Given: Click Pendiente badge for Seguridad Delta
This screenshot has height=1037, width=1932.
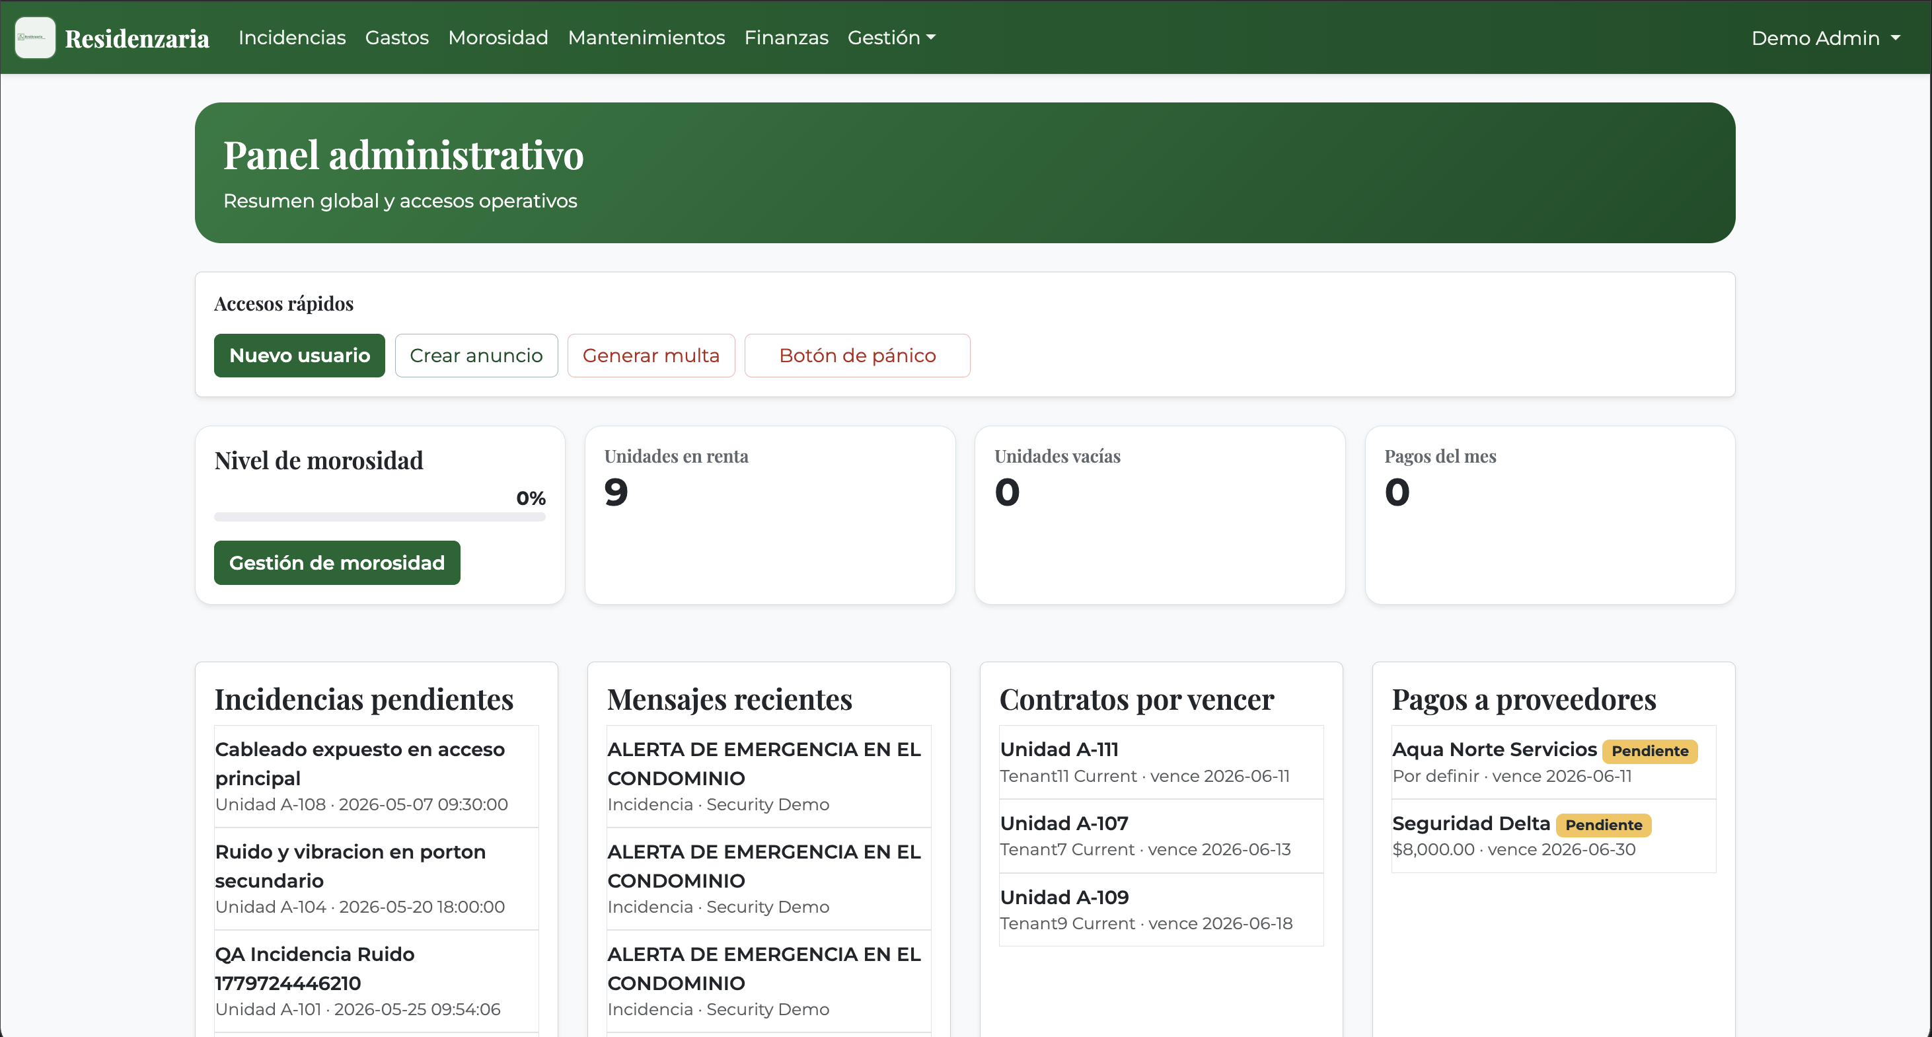Looking at the screenshot, I should click(x=1604, y=825).
